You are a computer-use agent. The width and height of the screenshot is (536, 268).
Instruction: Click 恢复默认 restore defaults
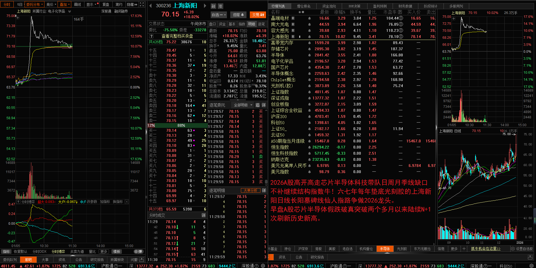coord(20,252)
